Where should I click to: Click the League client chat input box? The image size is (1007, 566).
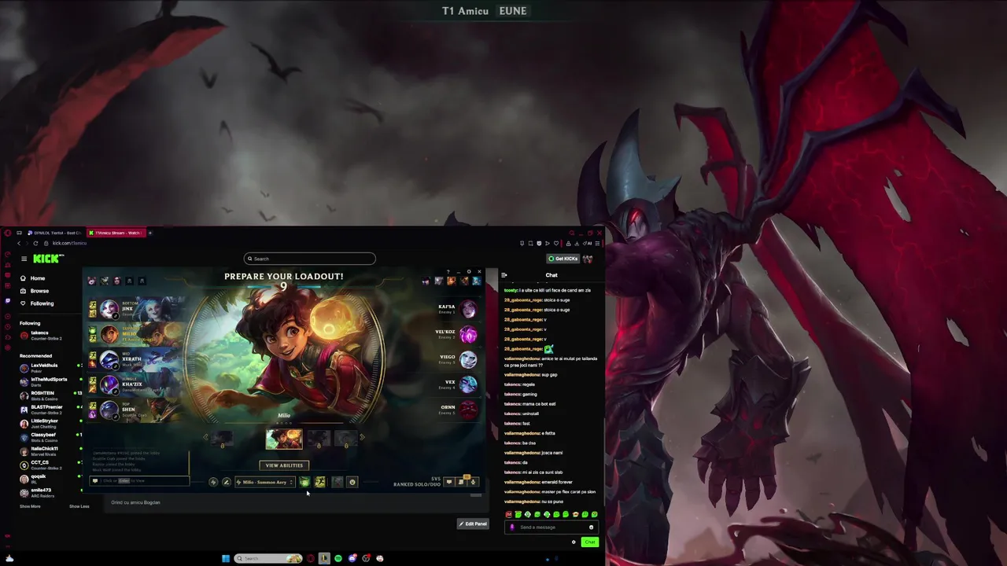[140, 481]
